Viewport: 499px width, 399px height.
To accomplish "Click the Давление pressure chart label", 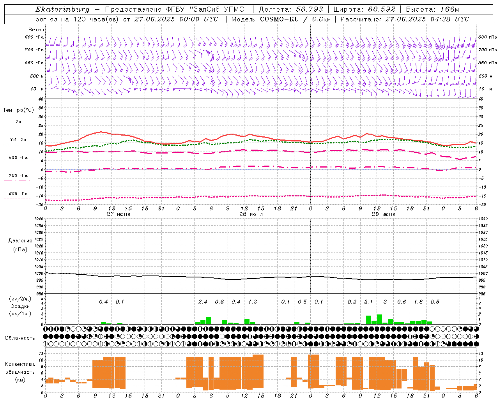I will point(20,241).
